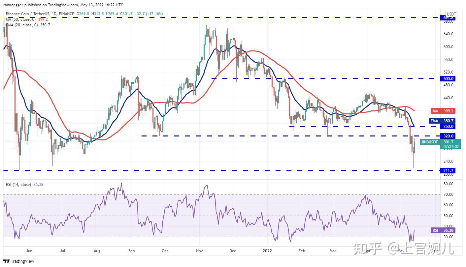Viewport: 466px width, 267px height.
Task: Select the USDT currency box
Action: (x=451, y=14)
